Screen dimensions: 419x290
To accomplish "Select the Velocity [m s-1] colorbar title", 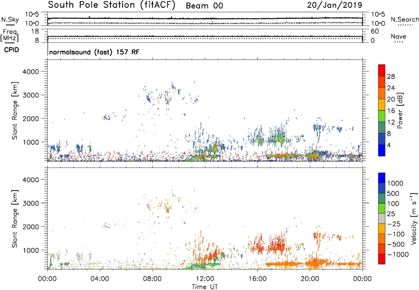I will tap(414, 218).
